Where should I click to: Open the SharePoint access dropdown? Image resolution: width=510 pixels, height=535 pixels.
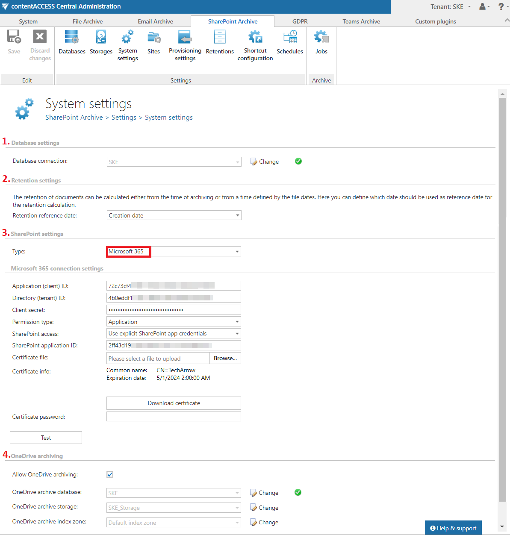[237, 334]
